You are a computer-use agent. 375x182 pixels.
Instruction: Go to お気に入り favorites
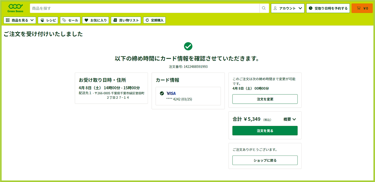coord(95,20)
